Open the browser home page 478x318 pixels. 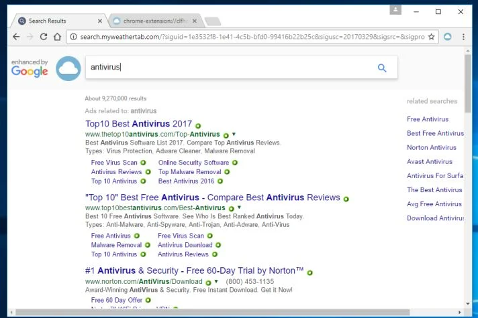pyautogui.click(x=57, y=37)
